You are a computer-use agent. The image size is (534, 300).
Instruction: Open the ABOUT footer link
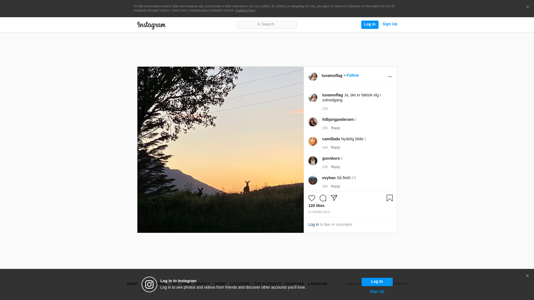click(x=132, y=284)
